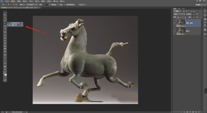
Task: Open the layer Fill slider arrow
Action: click(197, 17)
